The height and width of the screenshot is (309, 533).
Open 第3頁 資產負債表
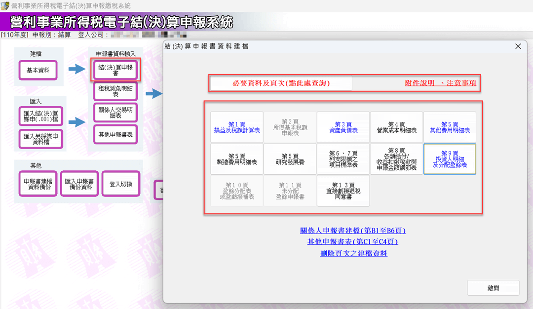pos(343,127)
